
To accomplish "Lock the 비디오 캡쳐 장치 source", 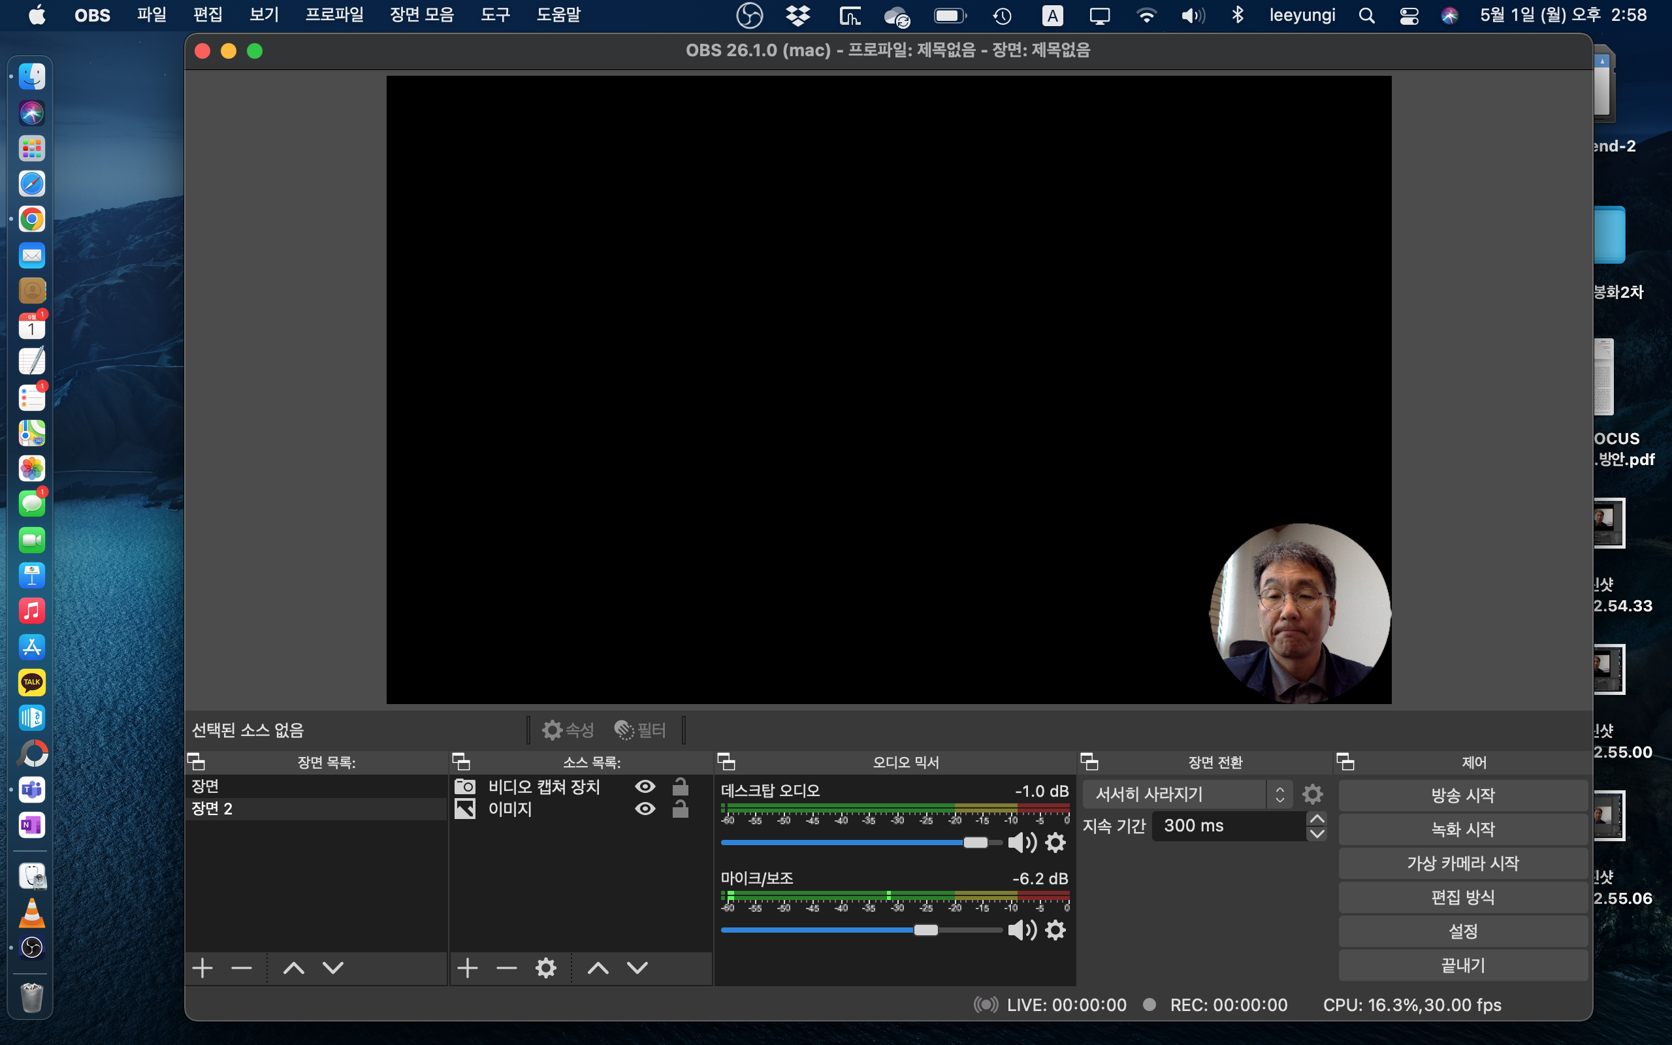I will point(681,786).
